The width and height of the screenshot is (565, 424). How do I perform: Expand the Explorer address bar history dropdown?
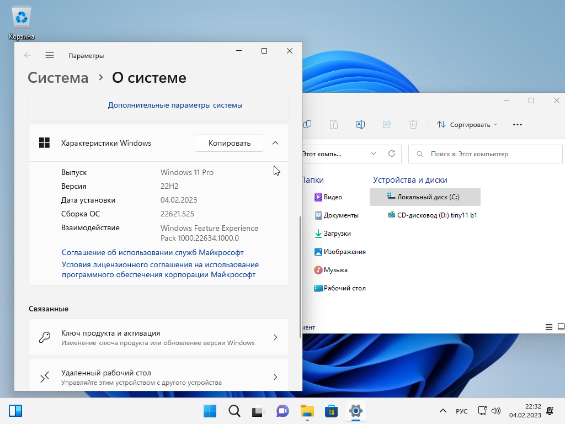374,153
